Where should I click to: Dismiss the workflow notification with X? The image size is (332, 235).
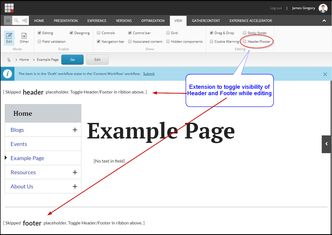(325, 74)
